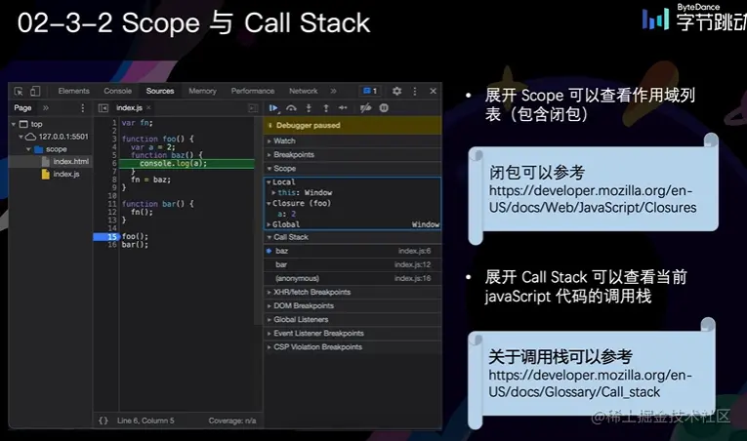Viewport: 747px width, 441px height.
Task: Step out of current function
Action: tap(326, 108)
